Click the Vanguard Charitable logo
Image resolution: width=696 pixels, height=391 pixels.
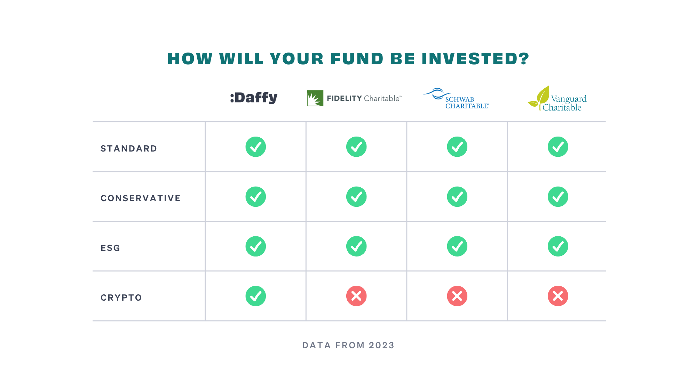pyautogui.click(x=557, y=99)
